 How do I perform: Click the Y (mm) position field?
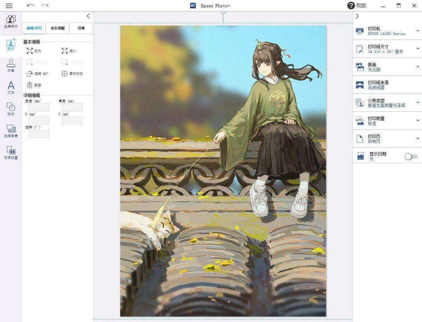click(73, 120)
